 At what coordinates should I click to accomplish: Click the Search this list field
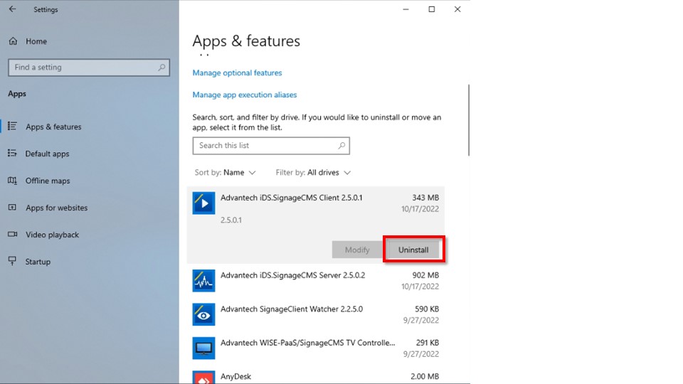(x=263, y=146)
